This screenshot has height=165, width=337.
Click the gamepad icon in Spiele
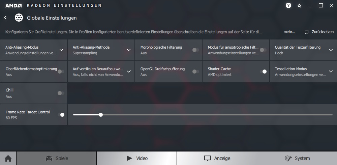(49, 158)
